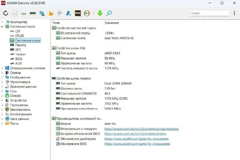Expand the Операционная система node
240x160 pixels.
[x=2, y=68]
